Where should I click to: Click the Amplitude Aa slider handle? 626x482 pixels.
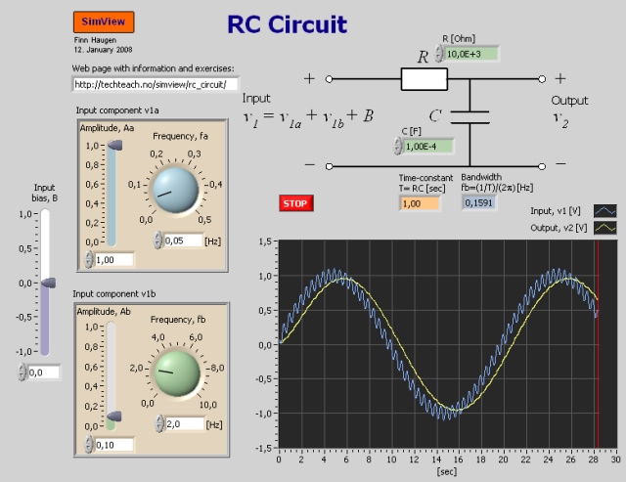point(114,146)
